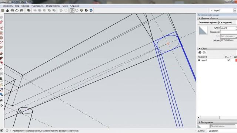Click the layers list horizontal scrollbar
Image resolution: width=237 pixels, height=133 pixels.
[210, 117]
